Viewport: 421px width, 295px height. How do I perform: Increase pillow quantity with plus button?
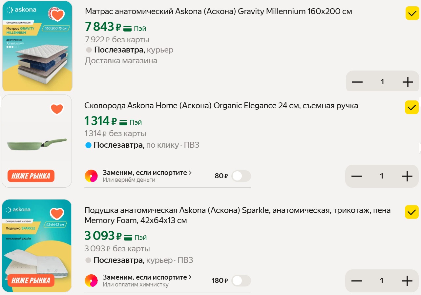407,281
